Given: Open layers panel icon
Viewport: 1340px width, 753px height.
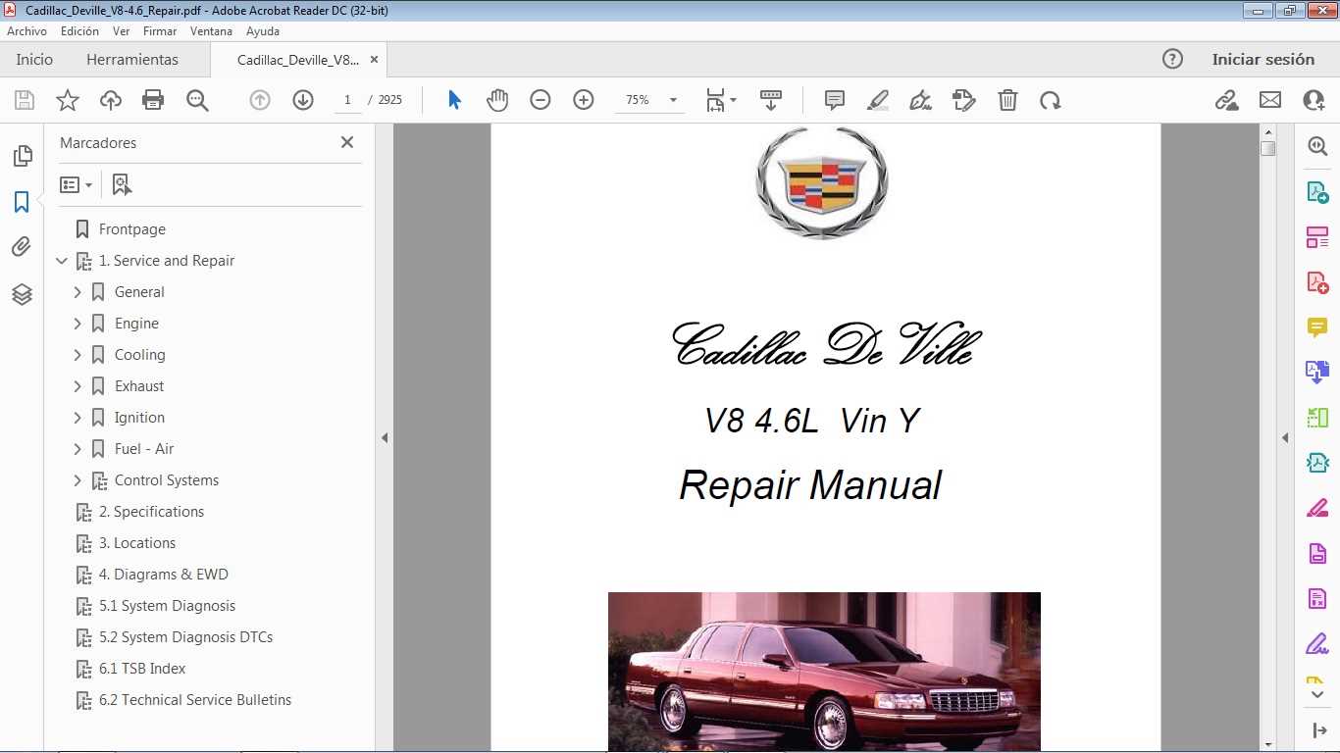Looking at the screenshot, I should click(x=22, y=294).
